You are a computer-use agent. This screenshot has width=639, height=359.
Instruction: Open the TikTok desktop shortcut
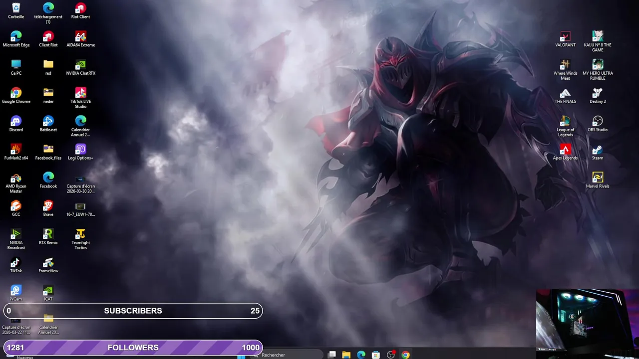tap(16, 262)
